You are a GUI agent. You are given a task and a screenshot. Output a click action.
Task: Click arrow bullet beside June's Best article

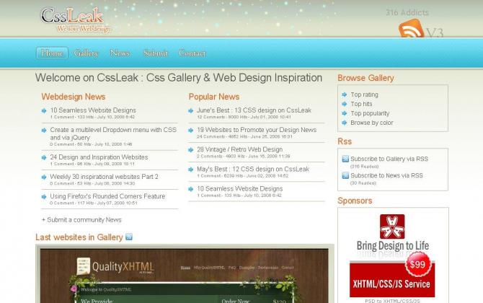(190, 110)
